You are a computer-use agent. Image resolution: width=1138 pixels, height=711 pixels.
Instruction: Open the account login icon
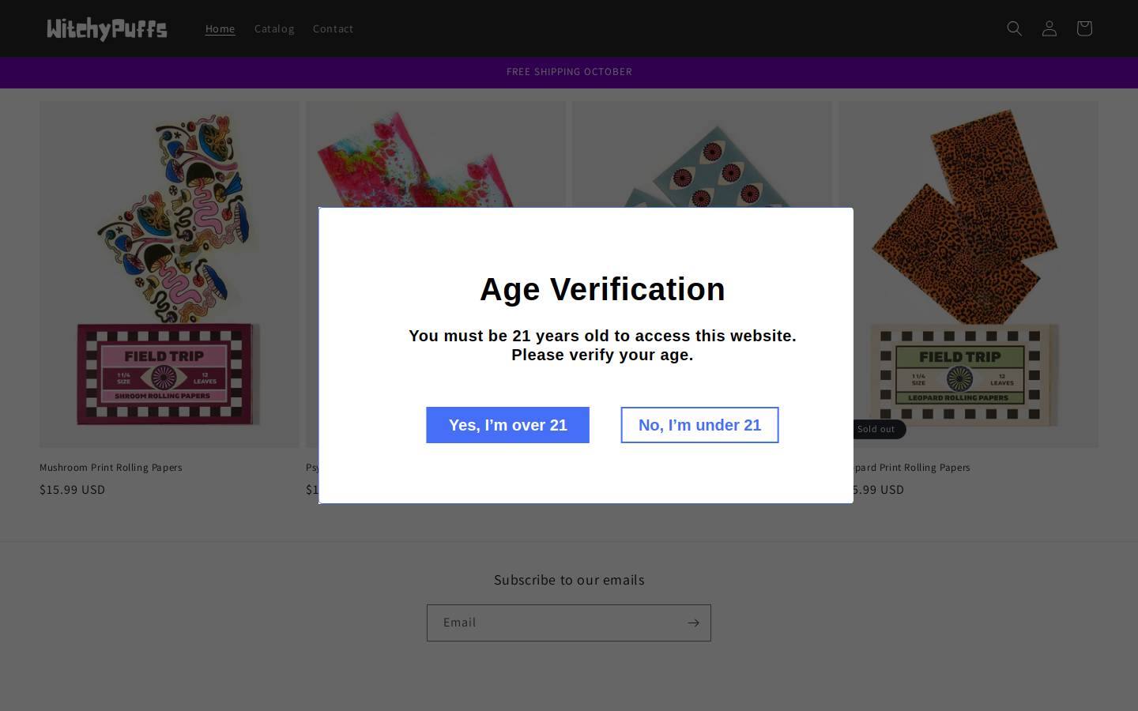pyautogui.click(x=1049, y=28)
